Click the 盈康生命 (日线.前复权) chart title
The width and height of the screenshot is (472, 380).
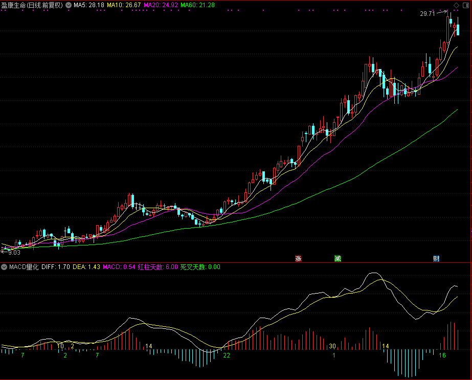pyautogui.click(x=32, y=5)
